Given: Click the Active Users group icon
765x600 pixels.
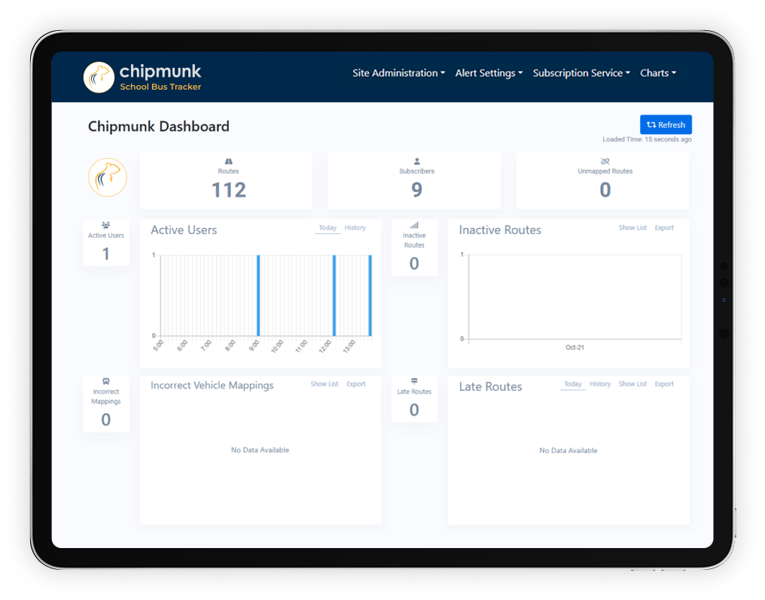Looking at the screenshot, I should [x=106, y=225].
